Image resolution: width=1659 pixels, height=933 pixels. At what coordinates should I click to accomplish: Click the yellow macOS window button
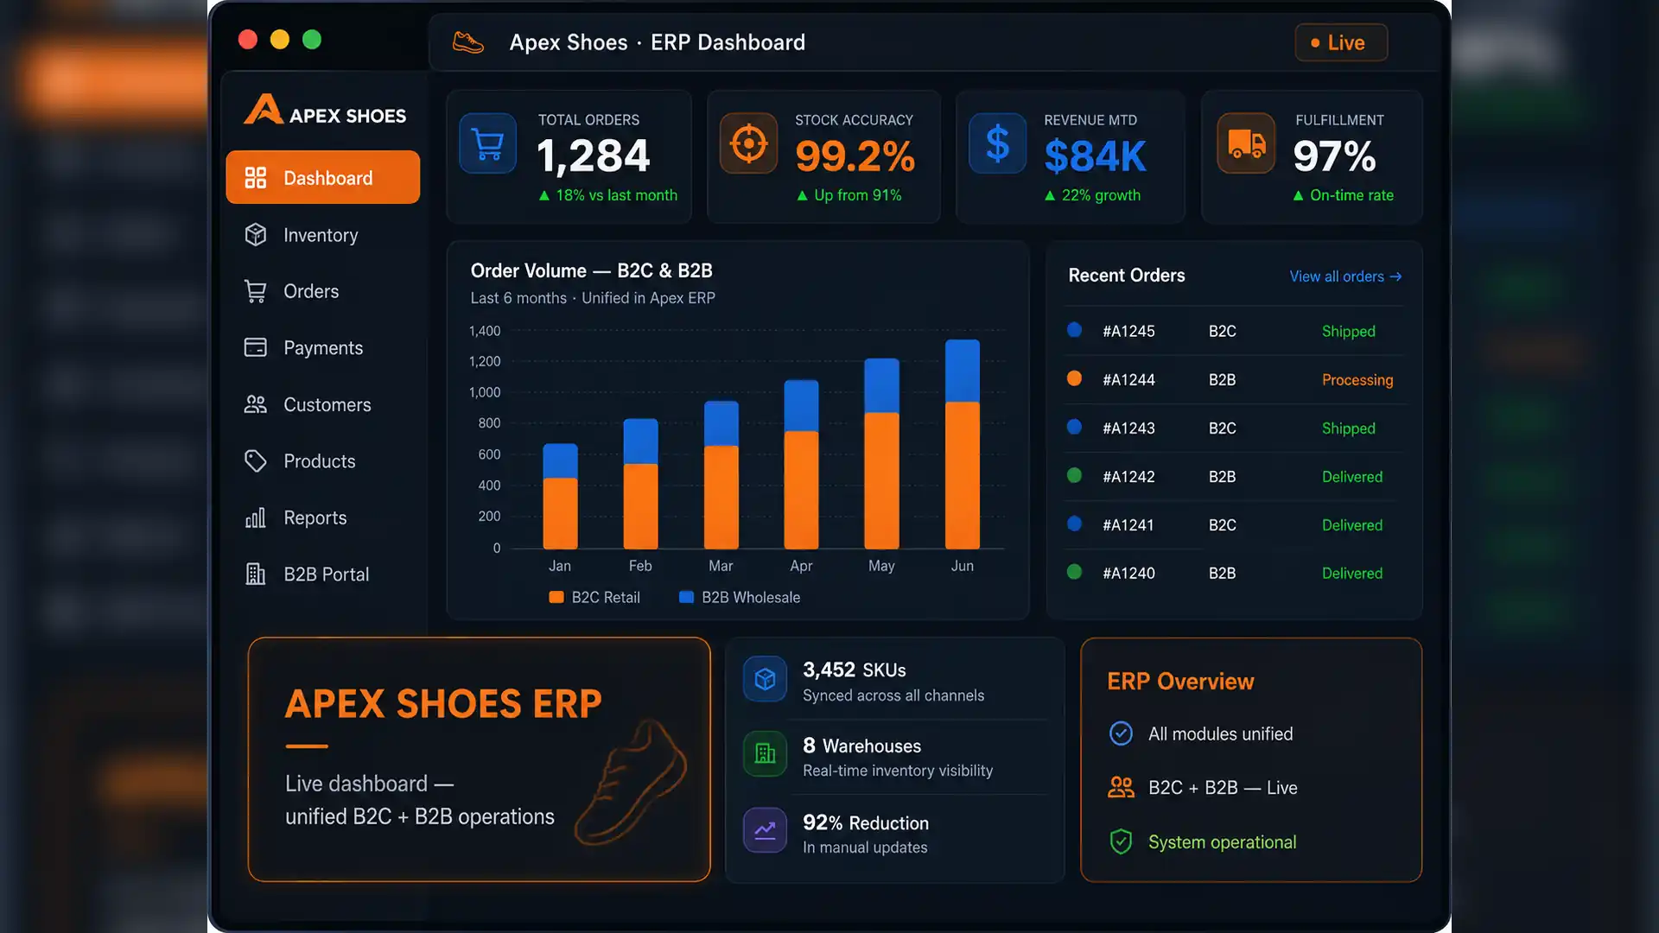[280, 40]
